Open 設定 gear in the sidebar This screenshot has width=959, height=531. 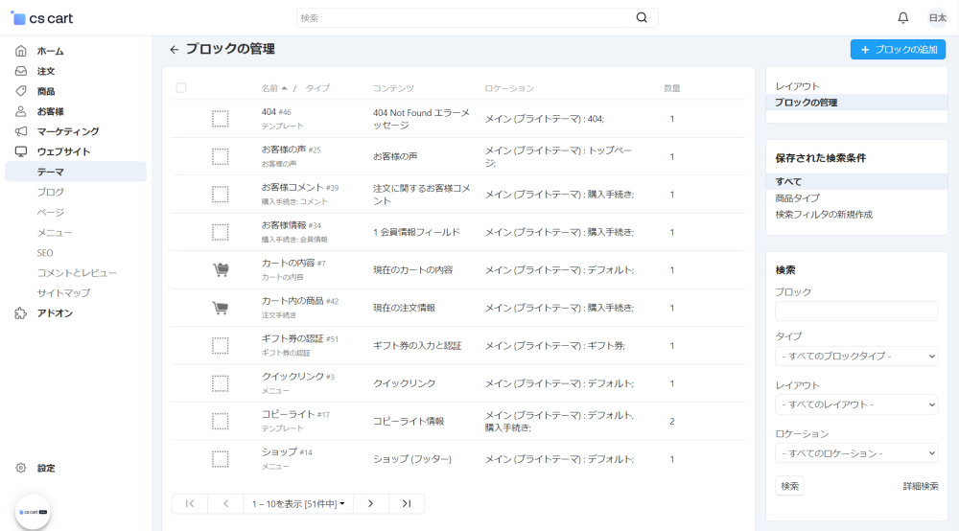point(21,468)
